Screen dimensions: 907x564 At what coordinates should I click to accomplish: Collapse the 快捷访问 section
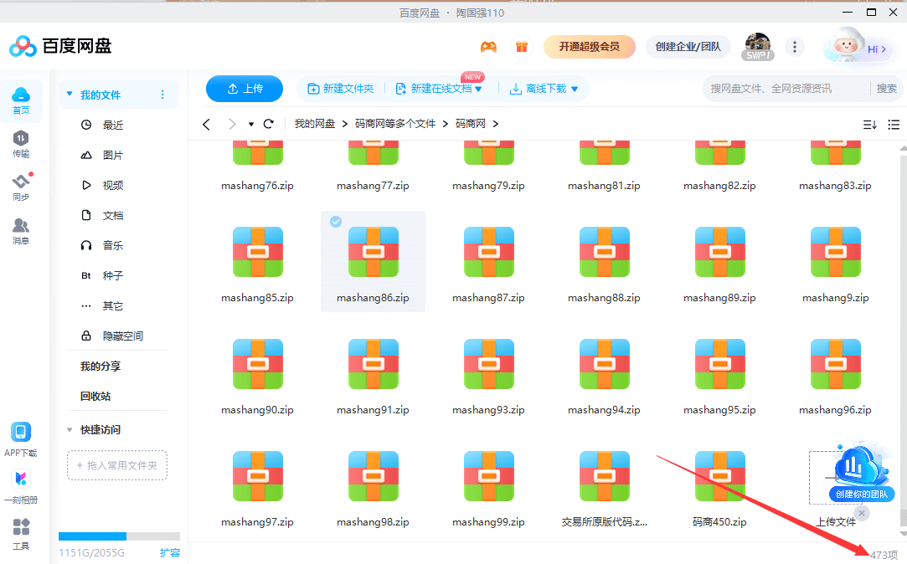tap(70, 429)
